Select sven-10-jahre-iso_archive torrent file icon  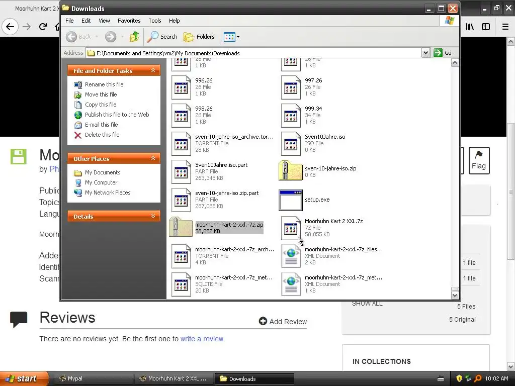[181, 144]
